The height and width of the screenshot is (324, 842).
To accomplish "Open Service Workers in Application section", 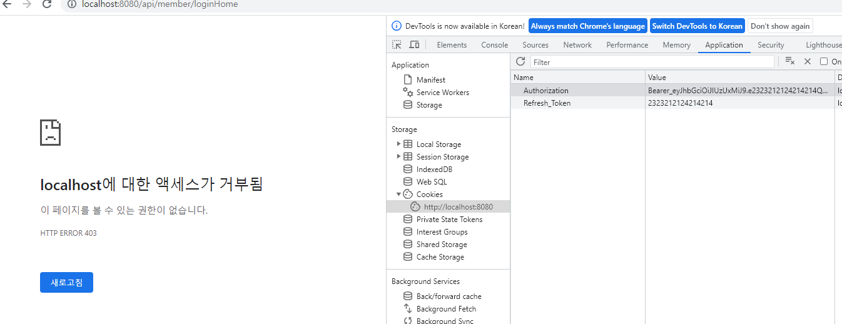I will tap(443, 93).
